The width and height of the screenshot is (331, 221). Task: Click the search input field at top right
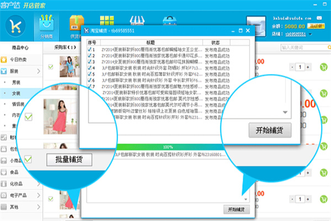301,48
